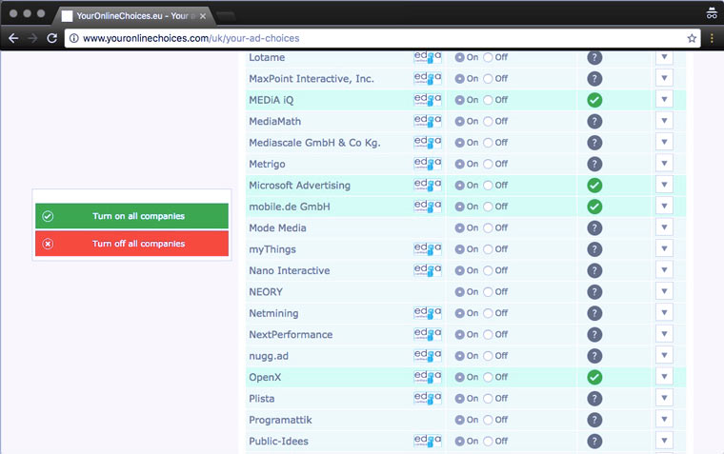Click the edaa logo next to MaxPoint Interactive

(x=428, y=78)
